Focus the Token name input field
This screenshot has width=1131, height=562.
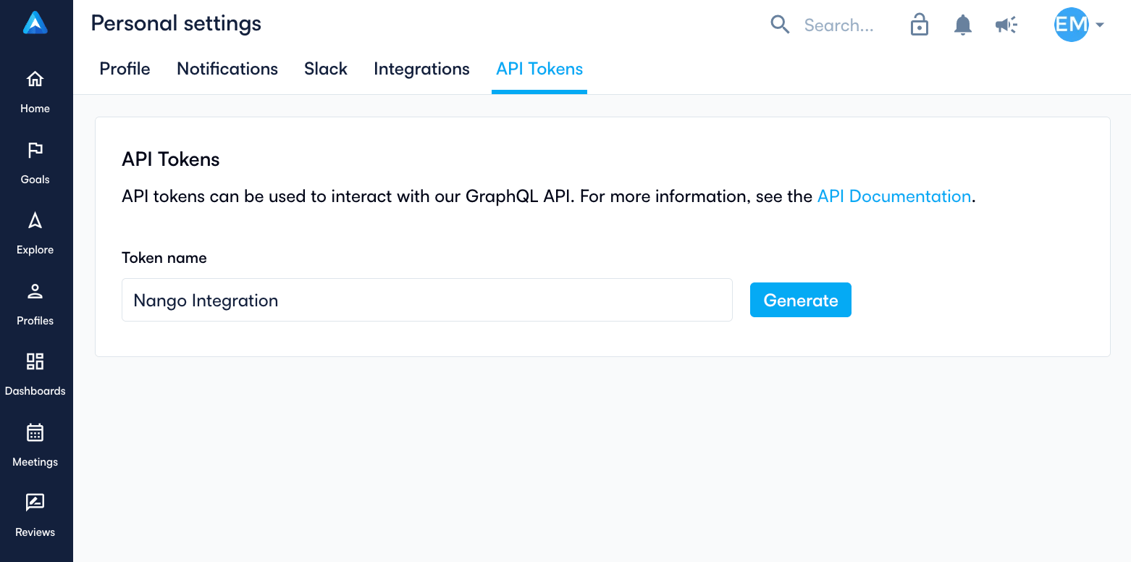click(427, 300)
